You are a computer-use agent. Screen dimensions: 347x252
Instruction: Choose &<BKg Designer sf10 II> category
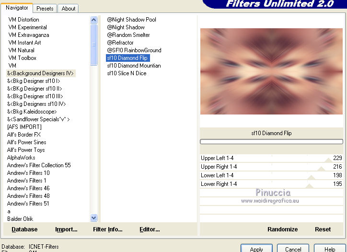(x=35, y=89)
